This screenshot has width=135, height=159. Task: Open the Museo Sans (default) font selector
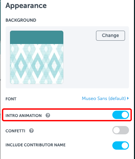coord(104,98)
